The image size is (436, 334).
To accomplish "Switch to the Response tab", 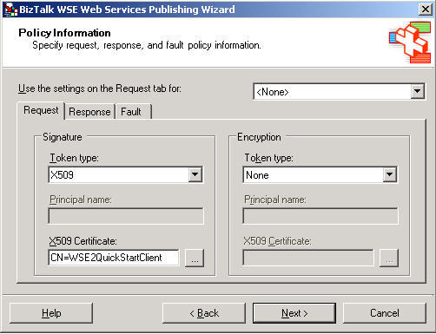I will (x=89, y=112).
